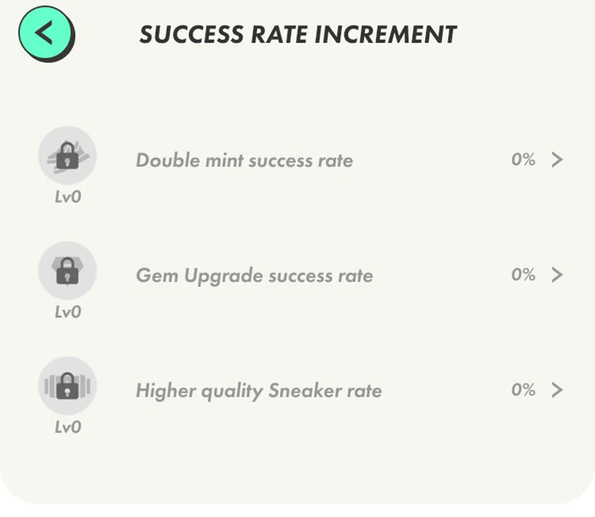Tap the padlock on the Sneaker rate icon
Image resolution: width=595 pixels, height=517 pixels.
67,387
